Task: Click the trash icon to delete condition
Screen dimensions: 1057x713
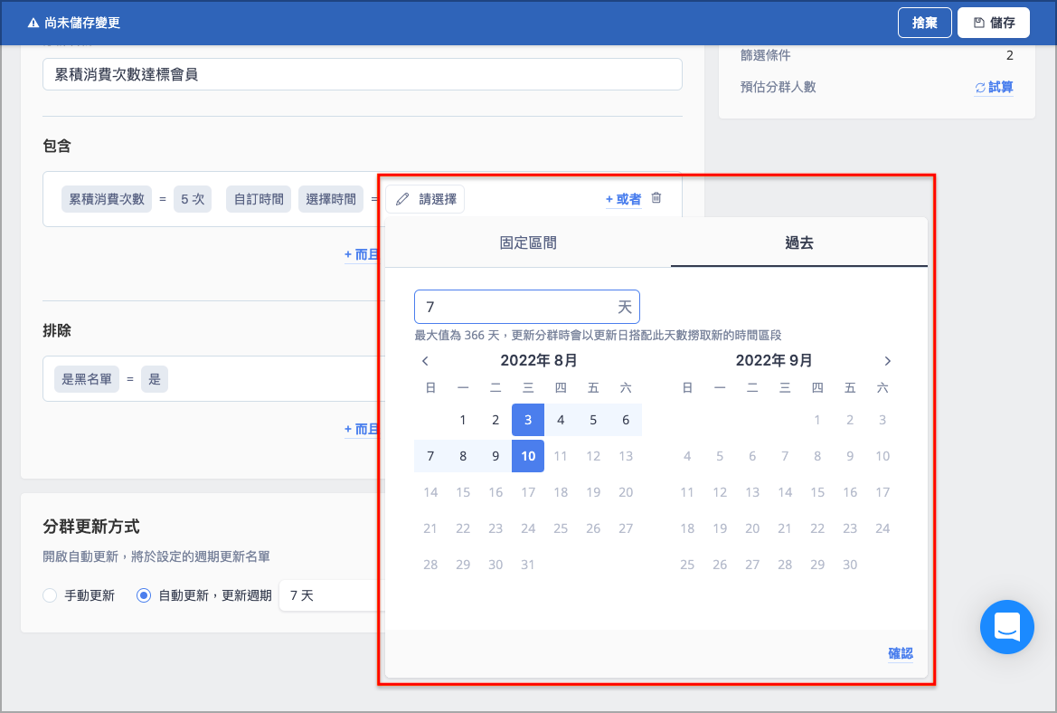Action: point(656,197)
